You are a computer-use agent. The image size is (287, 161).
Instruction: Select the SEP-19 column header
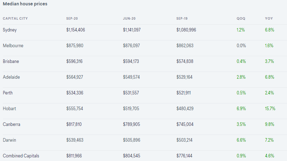coord(182,19)
